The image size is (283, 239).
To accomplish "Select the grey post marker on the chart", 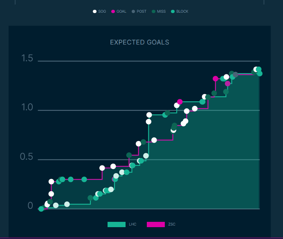I will click(236, 74).
